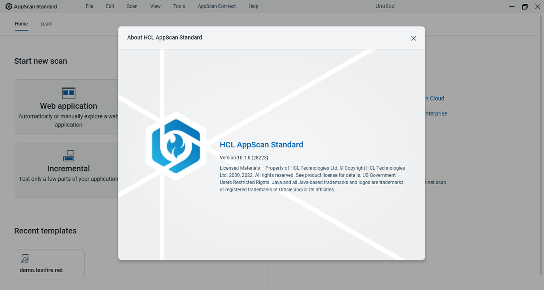Click the Web application browser icon

pos(68,93)
